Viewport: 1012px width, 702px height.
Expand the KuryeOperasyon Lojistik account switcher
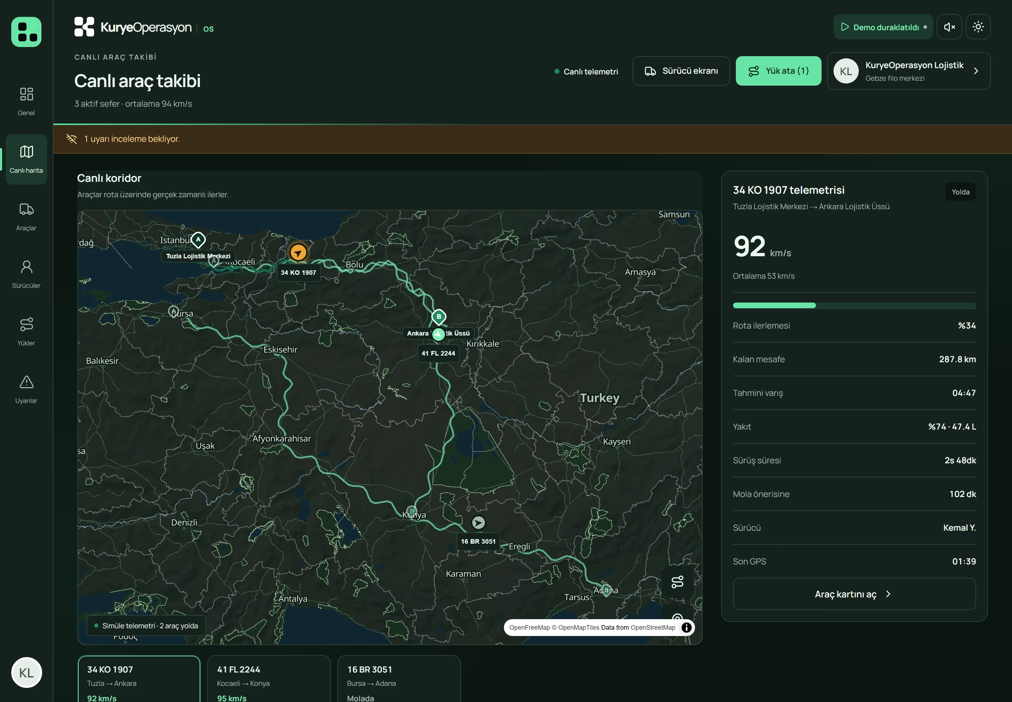pos(909,71)
